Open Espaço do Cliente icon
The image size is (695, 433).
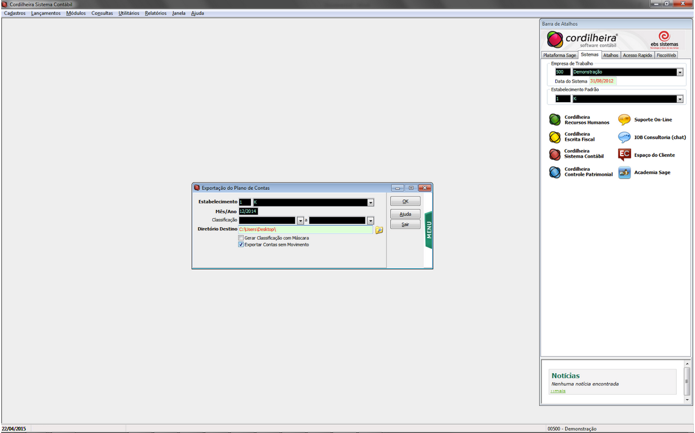tap(624, 155)
